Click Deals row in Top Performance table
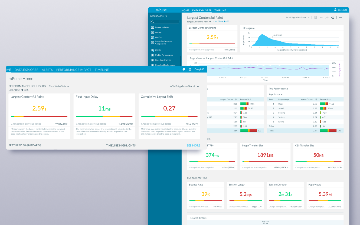360x225 pixels. (x=305, y=104)
